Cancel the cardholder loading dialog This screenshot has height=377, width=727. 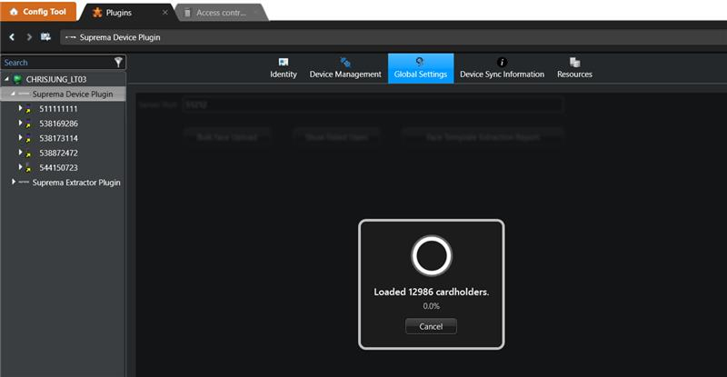(x=431, y=326)
